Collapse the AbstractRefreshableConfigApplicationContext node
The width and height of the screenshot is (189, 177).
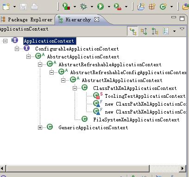click(51, 72)
